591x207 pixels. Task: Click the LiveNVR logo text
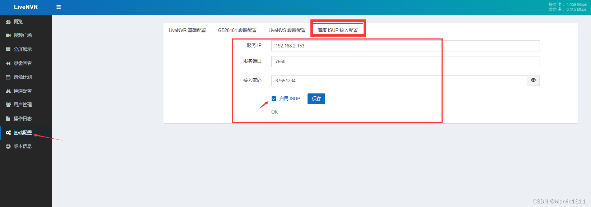coord(26,7)
